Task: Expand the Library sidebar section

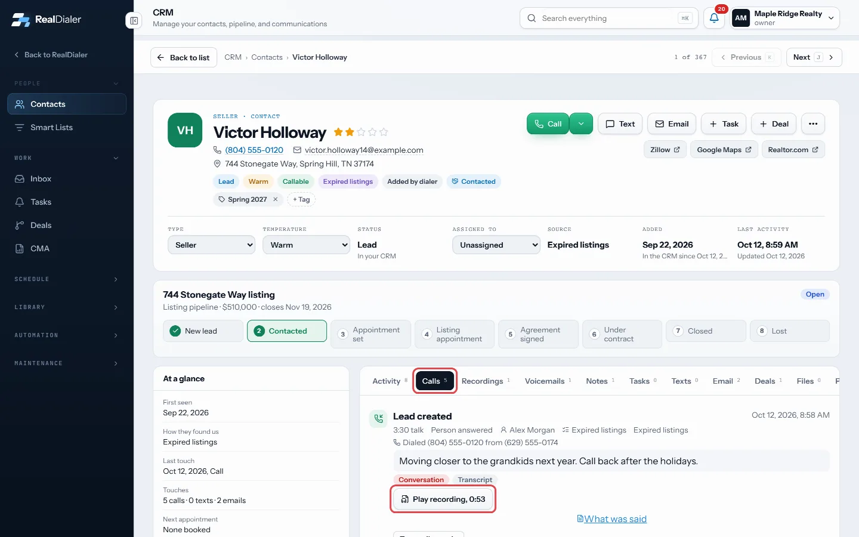Action: tap(67, 307)
